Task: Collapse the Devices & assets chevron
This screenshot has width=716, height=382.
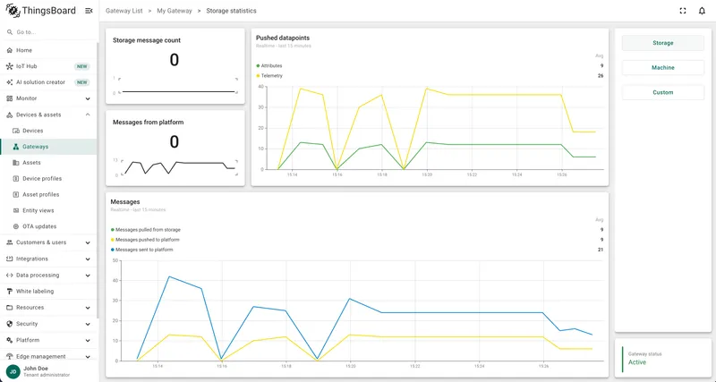Action: coord(88,115)
